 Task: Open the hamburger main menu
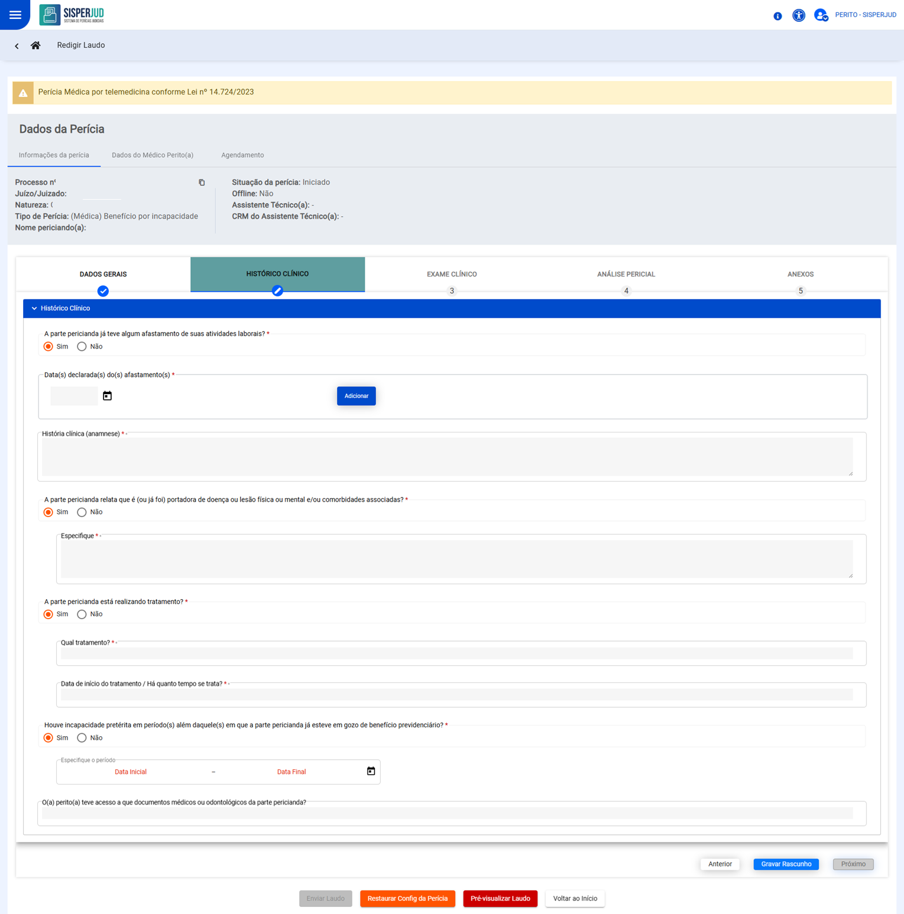(15, 15)
